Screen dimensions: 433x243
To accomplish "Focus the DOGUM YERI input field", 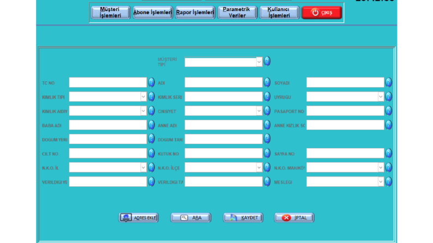I will (108, 139).
